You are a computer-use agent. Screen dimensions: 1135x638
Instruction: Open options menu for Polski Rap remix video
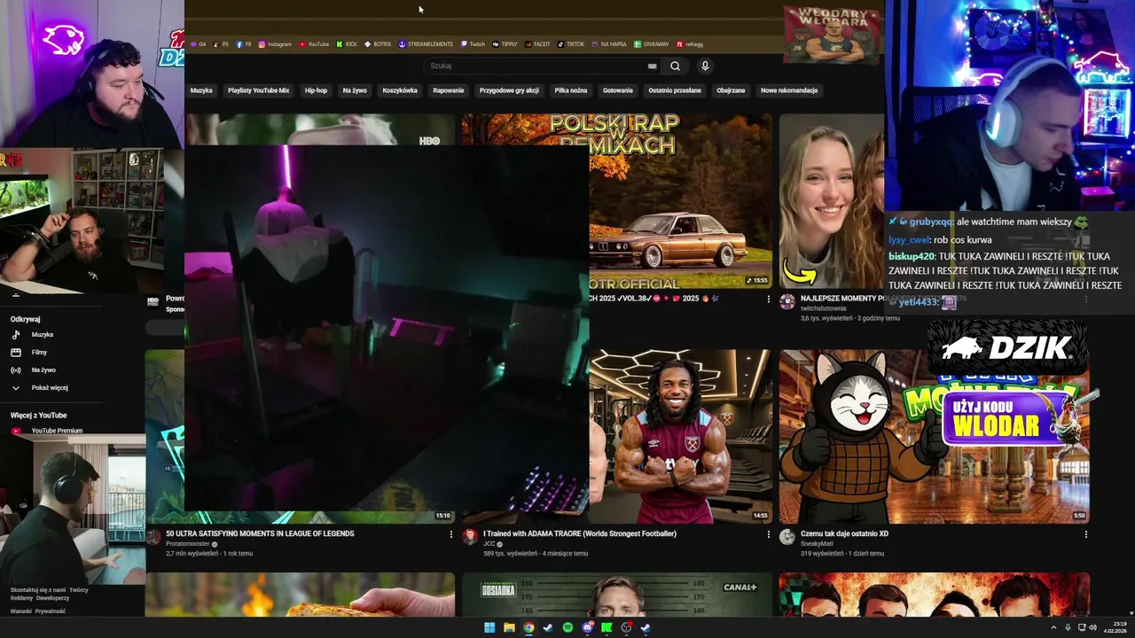coord(768,300)
